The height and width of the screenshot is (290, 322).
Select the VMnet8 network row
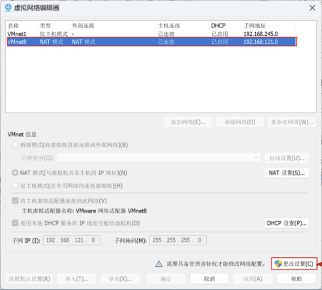point(151,42)
